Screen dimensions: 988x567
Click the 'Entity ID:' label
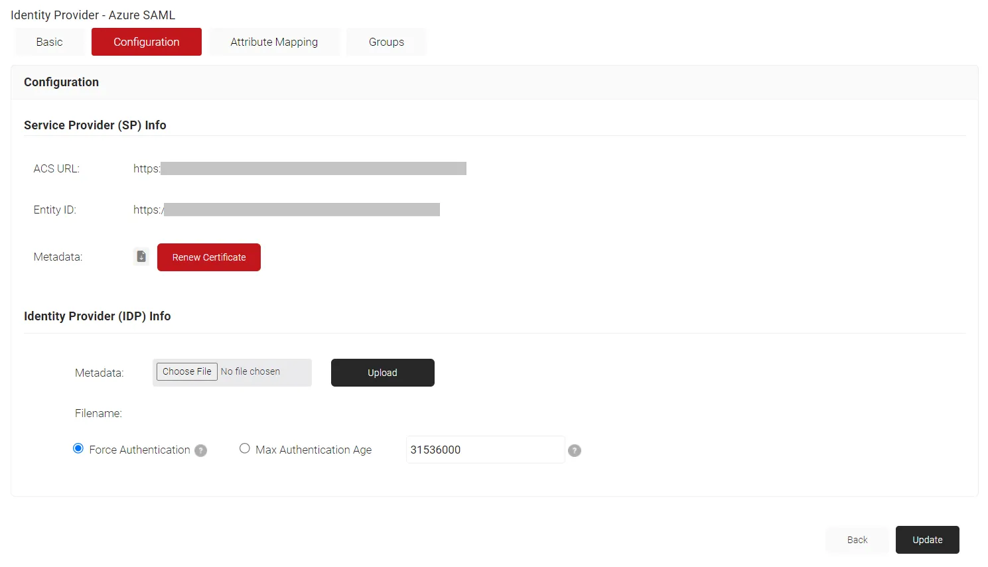tap(55, 210)
